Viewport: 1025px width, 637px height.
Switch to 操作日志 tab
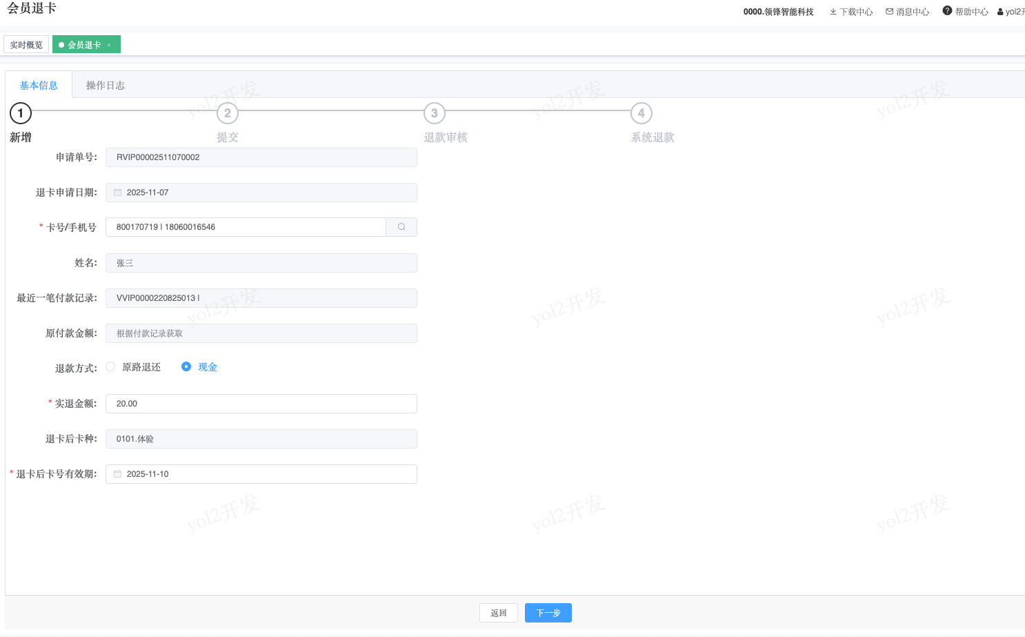(106, 85)
